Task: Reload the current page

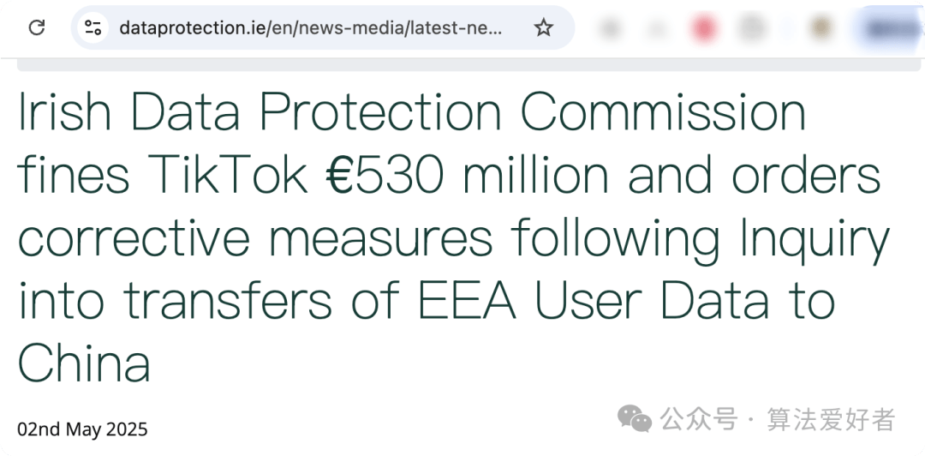Action: [37, 27]
